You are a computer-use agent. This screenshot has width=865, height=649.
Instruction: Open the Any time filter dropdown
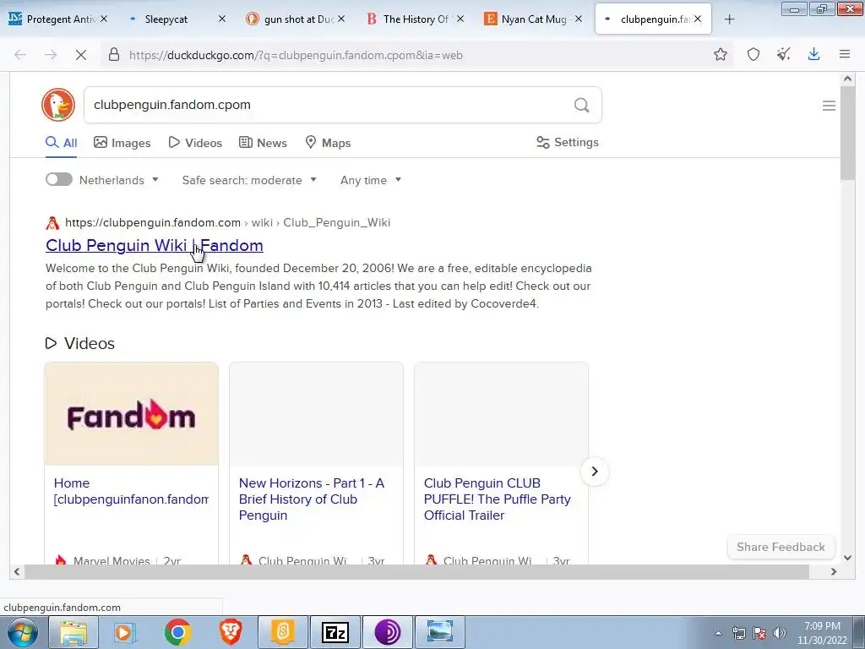pos(371,180)
